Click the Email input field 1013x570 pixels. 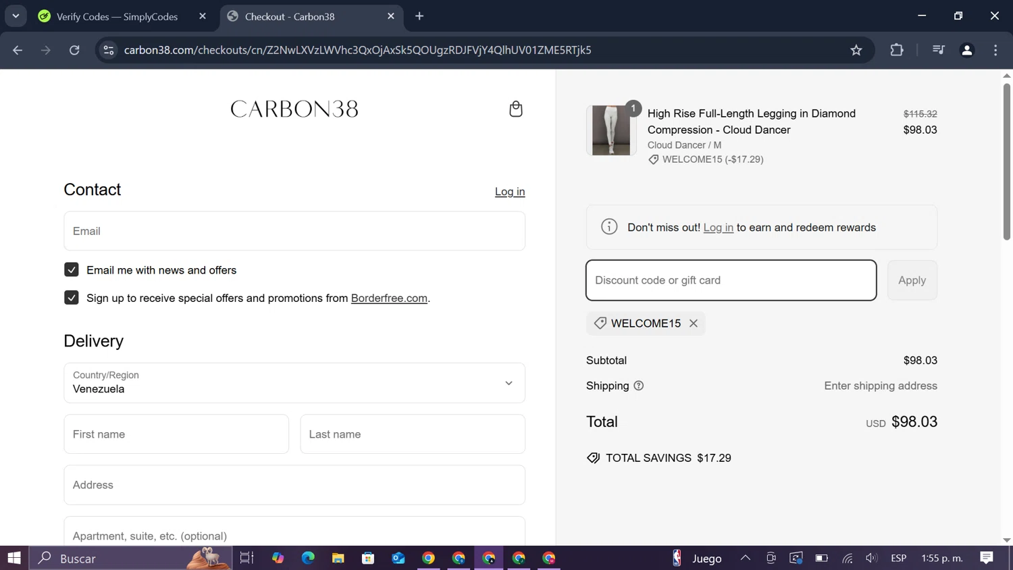tap(294, 231)
